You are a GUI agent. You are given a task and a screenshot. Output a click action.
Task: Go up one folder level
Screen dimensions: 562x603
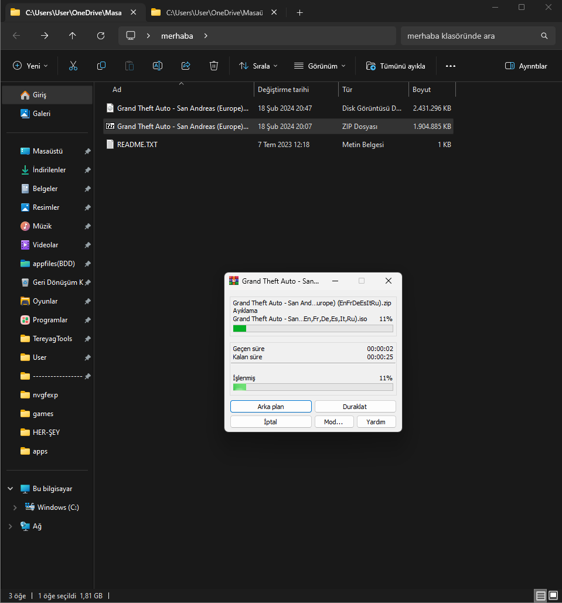click(x=73, y=36)
